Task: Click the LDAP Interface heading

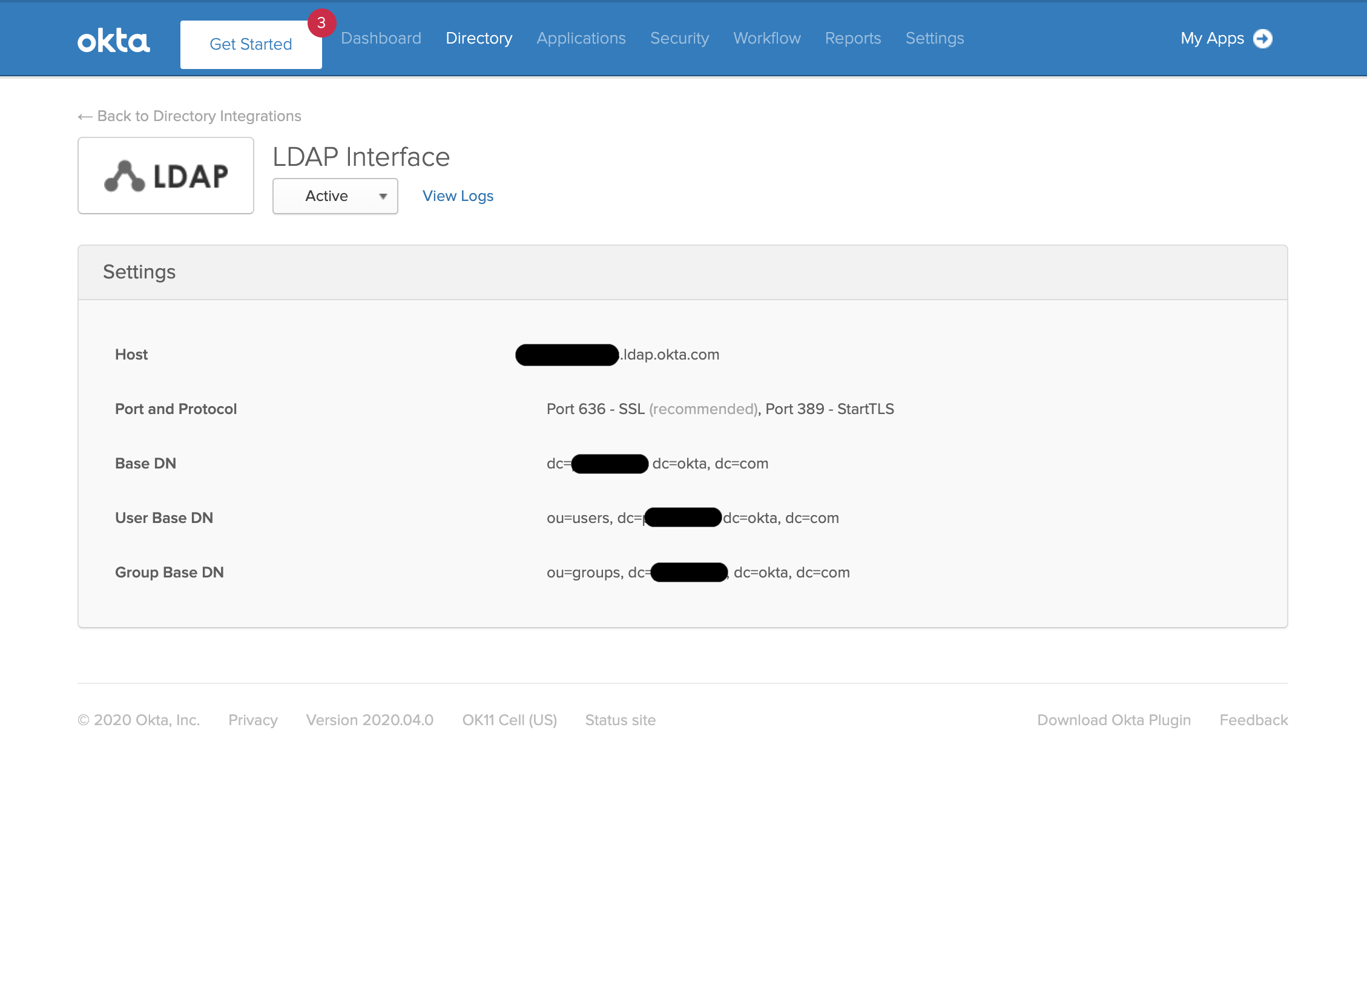Action: 361,157
